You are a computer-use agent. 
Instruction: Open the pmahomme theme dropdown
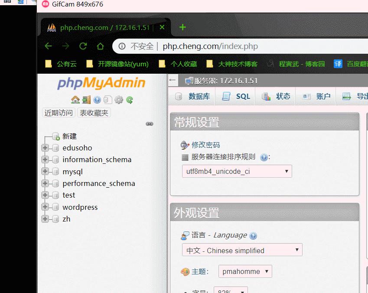pos(245,271)
